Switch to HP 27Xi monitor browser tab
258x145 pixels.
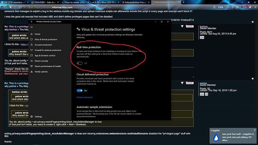[14, 2]
